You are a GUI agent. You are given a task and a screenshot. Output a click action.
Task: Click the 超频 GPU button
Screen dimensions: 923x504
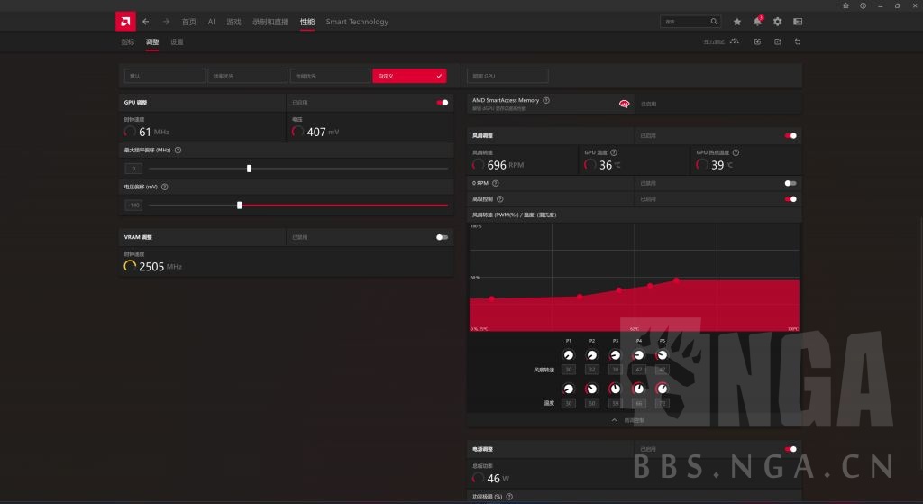coord(507,77)
